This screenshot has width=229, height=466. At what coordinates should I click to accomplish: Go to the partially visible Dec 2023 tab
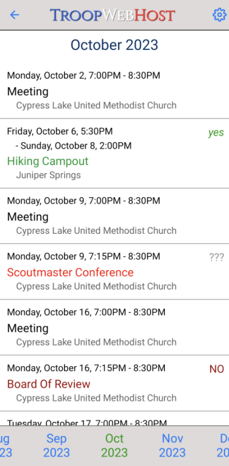point(223,445)
